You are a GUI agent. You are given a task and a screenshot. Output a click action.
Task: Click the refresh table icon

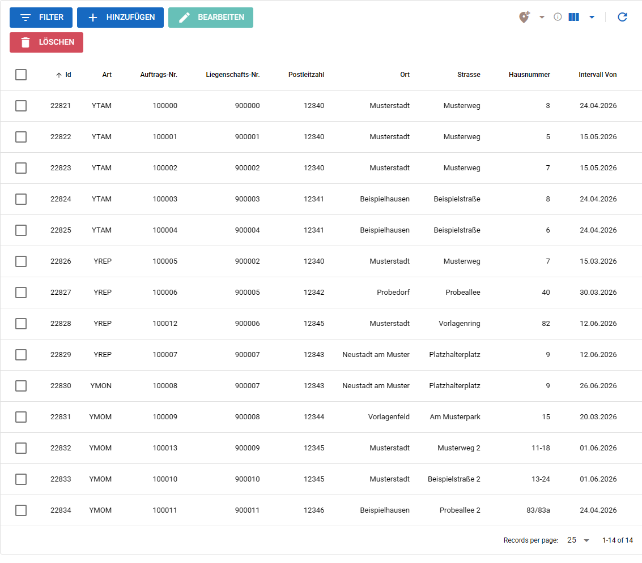(622, 17)
